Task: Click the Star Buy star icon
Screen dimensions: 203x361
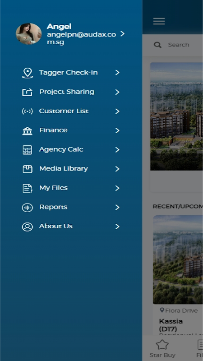Action: pyautogui.click(x=162, y=345)
